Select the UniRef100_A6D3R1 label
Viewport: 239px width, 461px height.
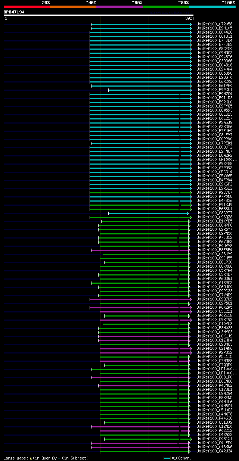(x=214, y=278)
